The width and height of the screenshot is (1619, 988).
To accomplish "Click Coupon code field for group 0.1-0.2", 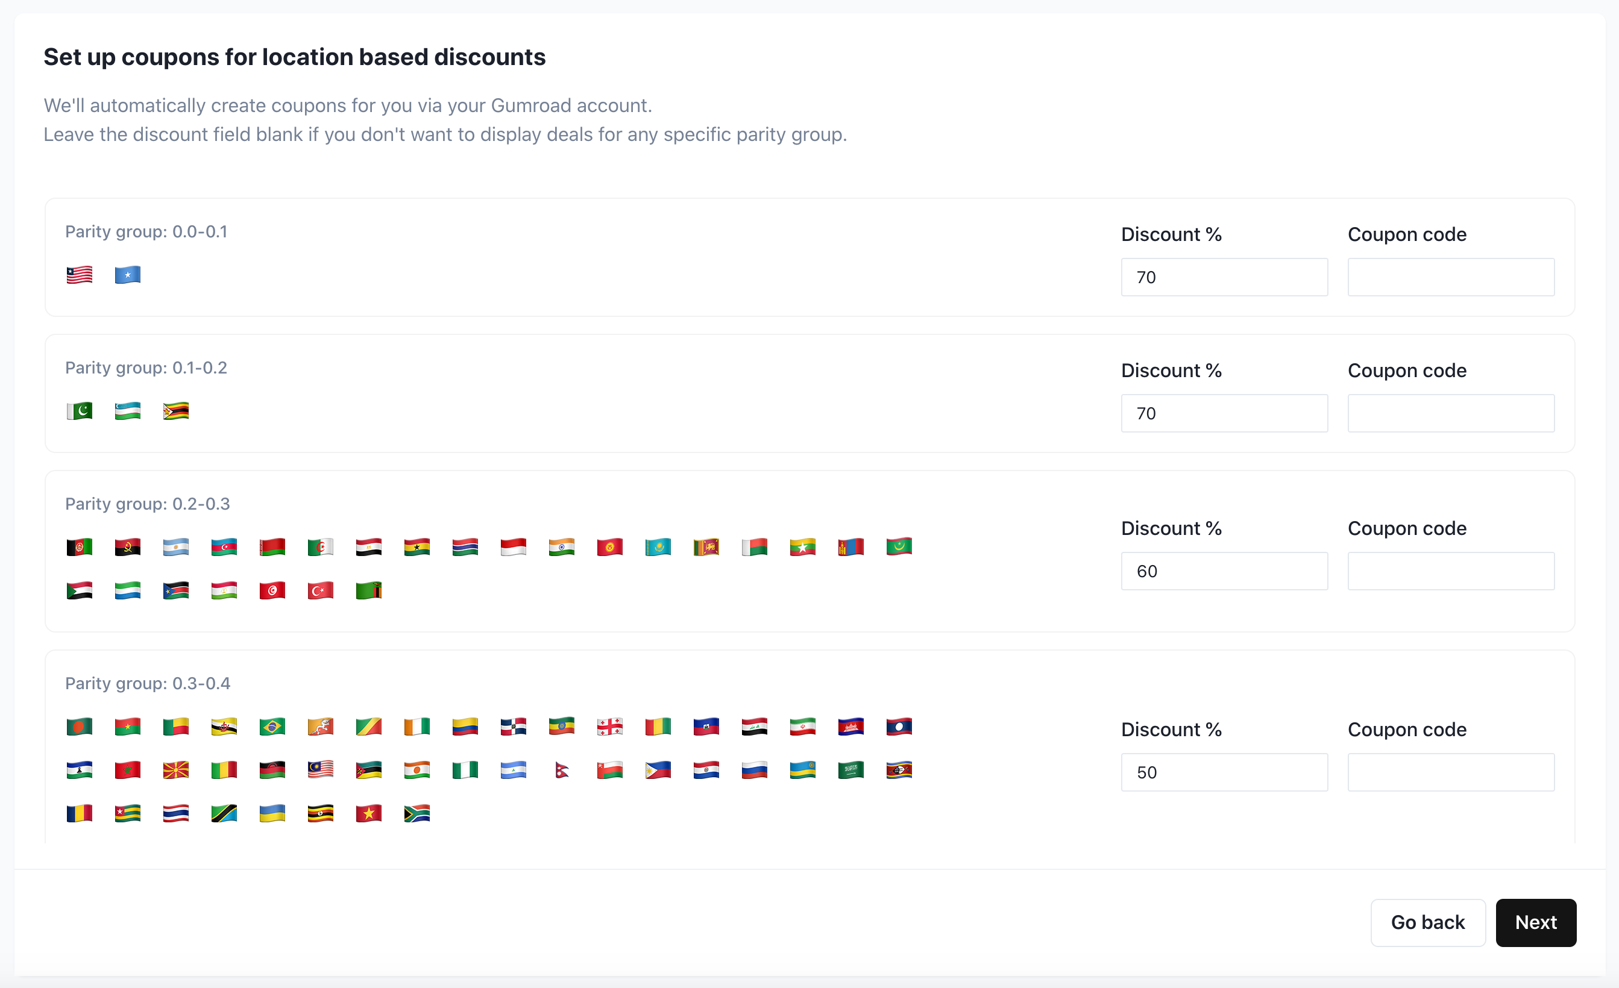I will point(1450,413).
